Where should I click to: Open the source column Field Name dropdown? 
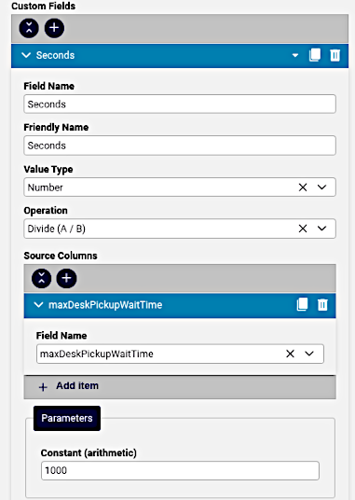(309, 354)
